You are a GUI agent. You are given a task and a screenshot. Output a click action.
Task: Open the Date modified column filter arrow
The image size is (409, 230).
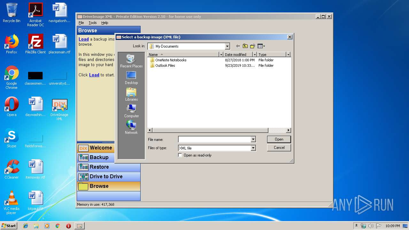click(255, 55)
